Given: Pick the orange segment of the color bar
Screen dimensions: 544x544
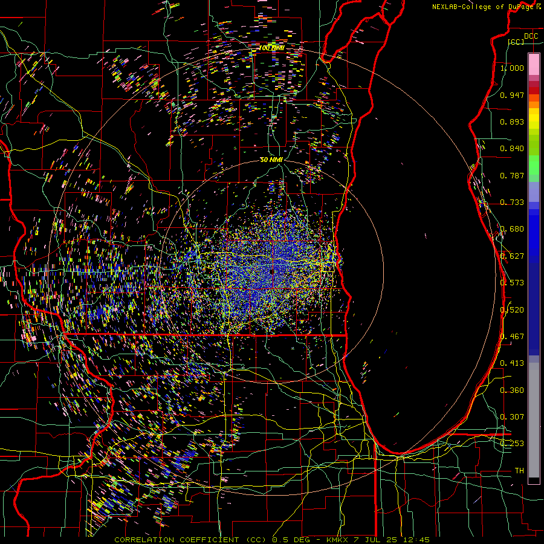Looking at the screenshot, I should pyautogui.click(x=534, y=105).
